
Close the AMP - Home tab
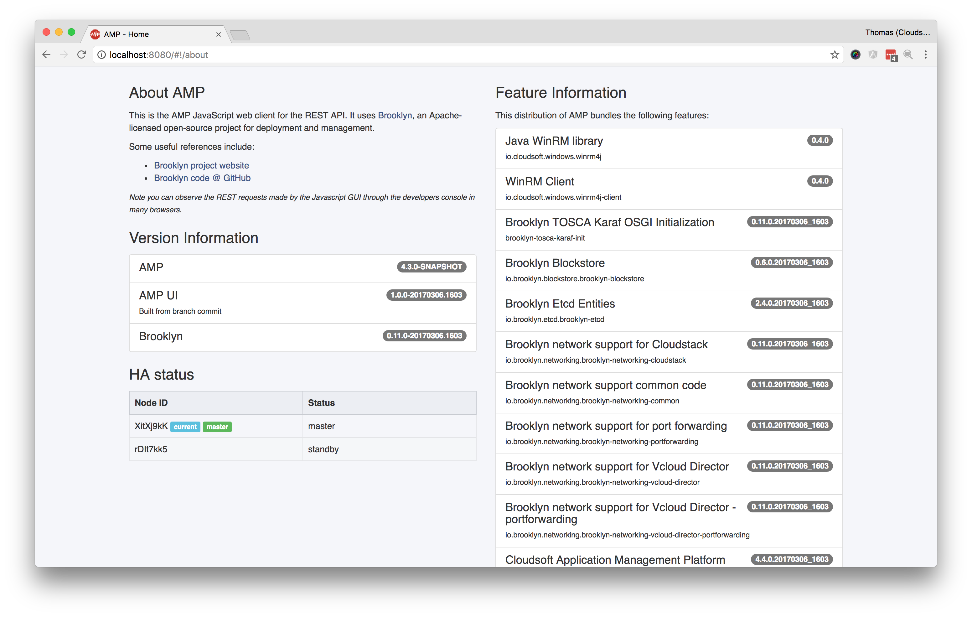(x=218, y=34)
